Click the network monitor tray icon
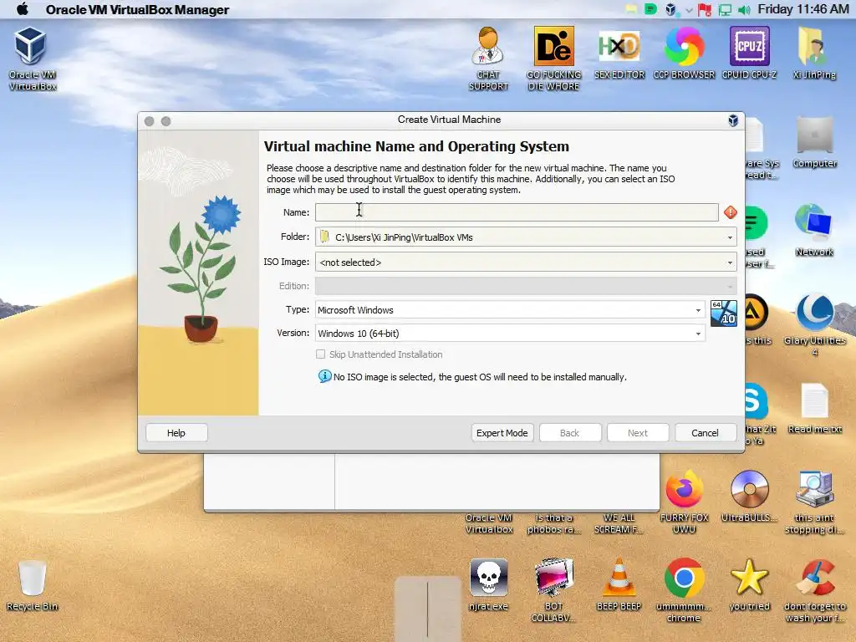 coord(725,9)
